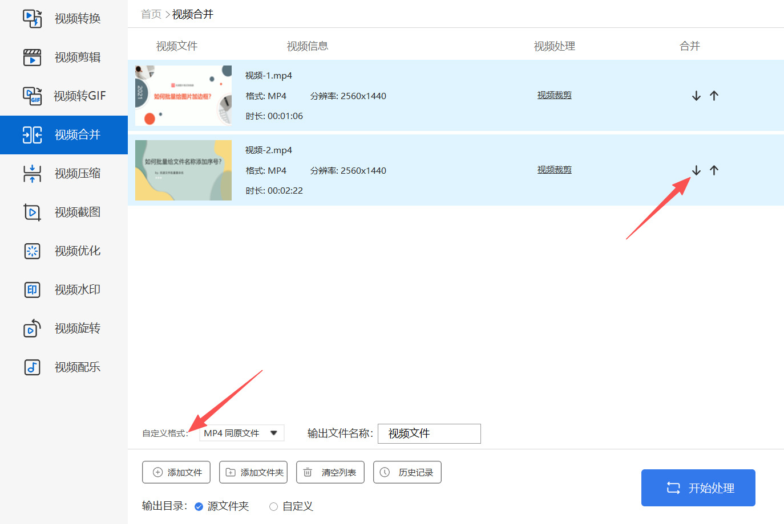
Task: Click the 视频配乐 music icon
Action: click(32, 367)
